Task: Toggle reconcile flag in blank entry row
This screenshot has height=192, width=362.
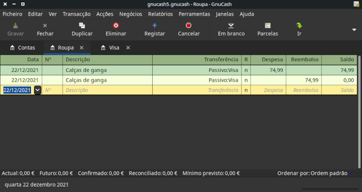Action: (246, 90)
